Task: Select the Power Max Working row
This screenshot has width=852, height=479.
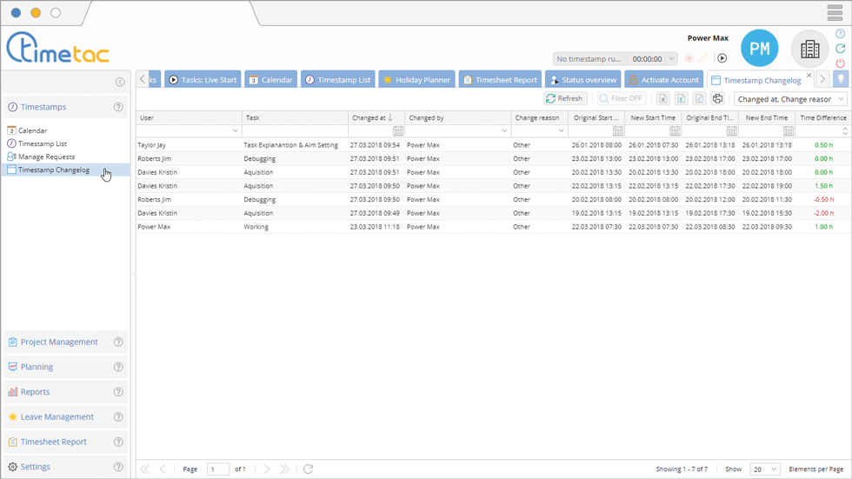Action: point(494,227)
